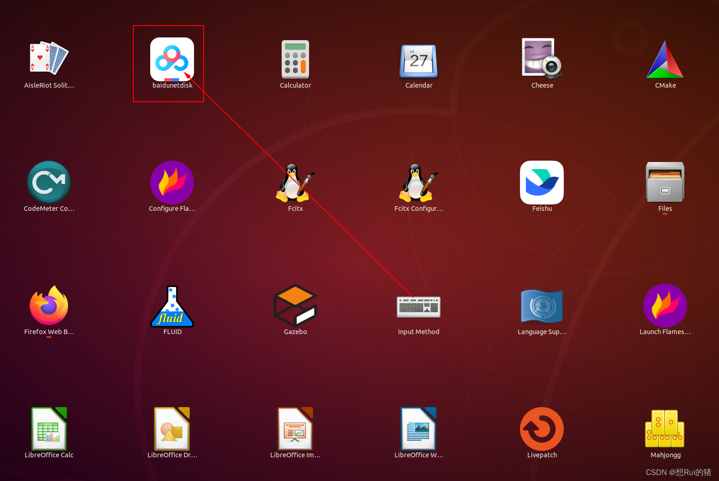Open the AisleRiot Solitaire card game icon
The height and width of the screenshot is (481, 719).
point(49,59)
